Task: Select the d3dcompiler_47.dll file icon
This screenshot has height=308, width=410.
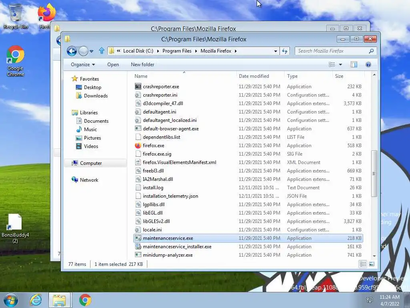Action: 138,103
